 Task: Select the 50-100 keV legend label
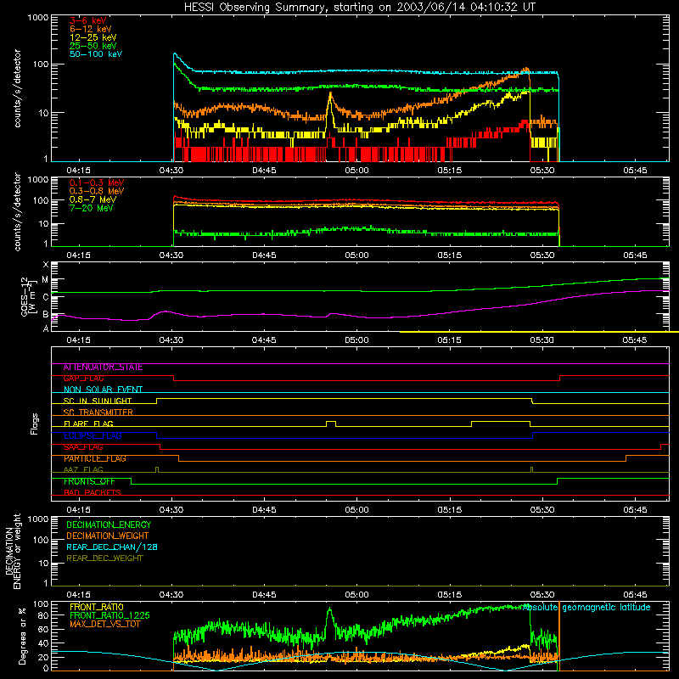pos(96,54)
